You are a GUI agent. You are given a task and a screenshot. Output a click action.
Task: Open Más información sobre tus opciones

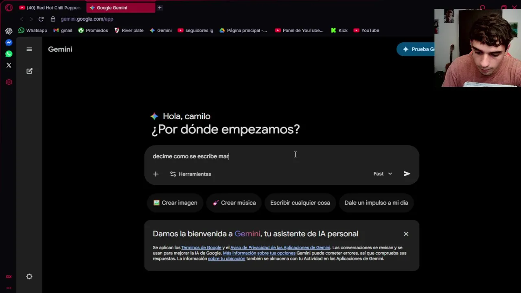click(x=259, y=253)
